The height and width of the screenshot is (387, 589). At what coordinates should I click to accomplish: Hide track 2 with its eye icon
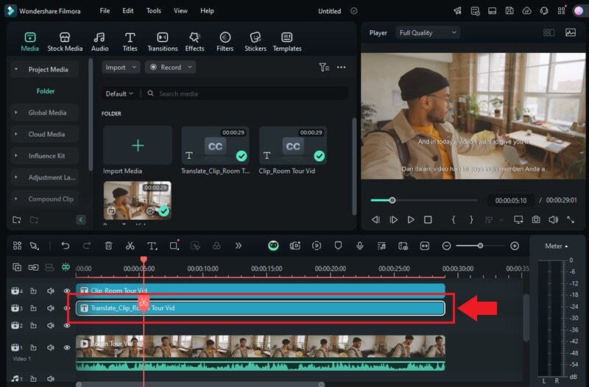point(67,325)
